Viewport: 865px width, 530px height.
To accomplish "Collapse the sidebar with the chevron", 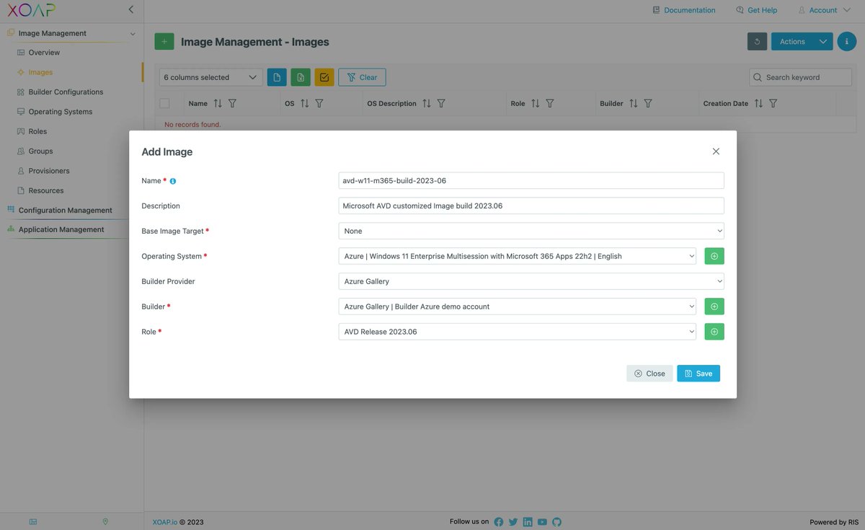I will tap(130, 9).
